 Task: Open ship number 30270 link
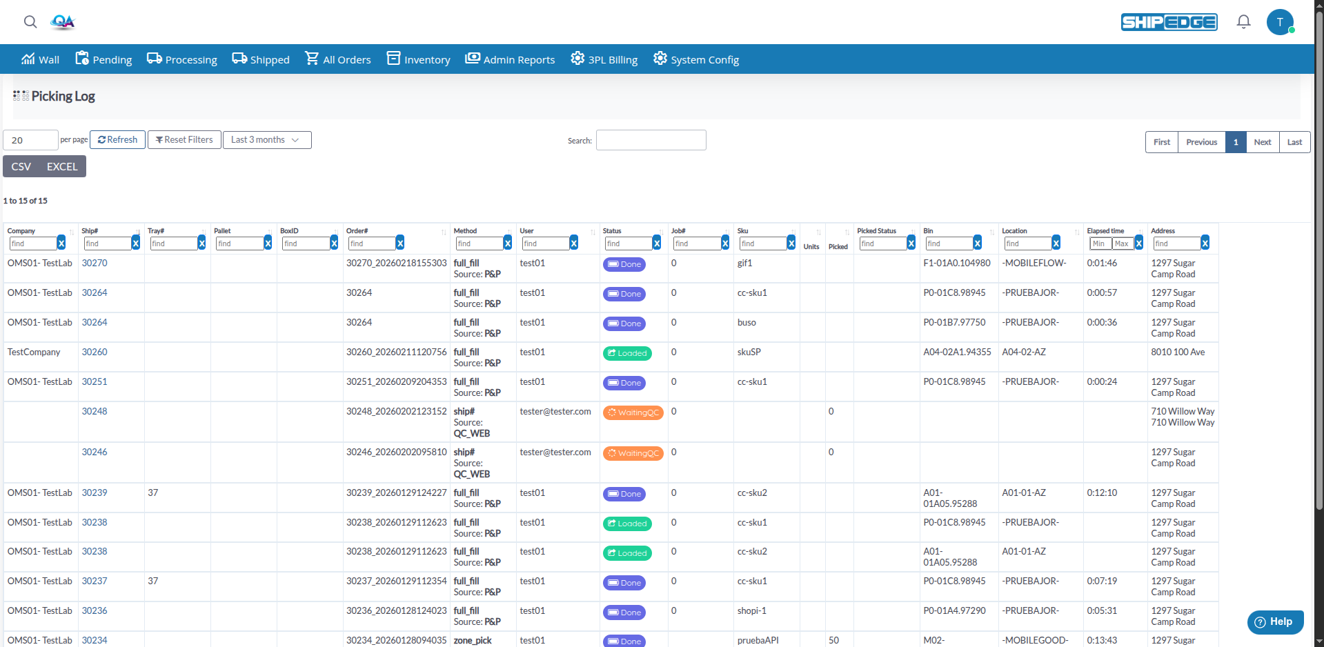95,263
